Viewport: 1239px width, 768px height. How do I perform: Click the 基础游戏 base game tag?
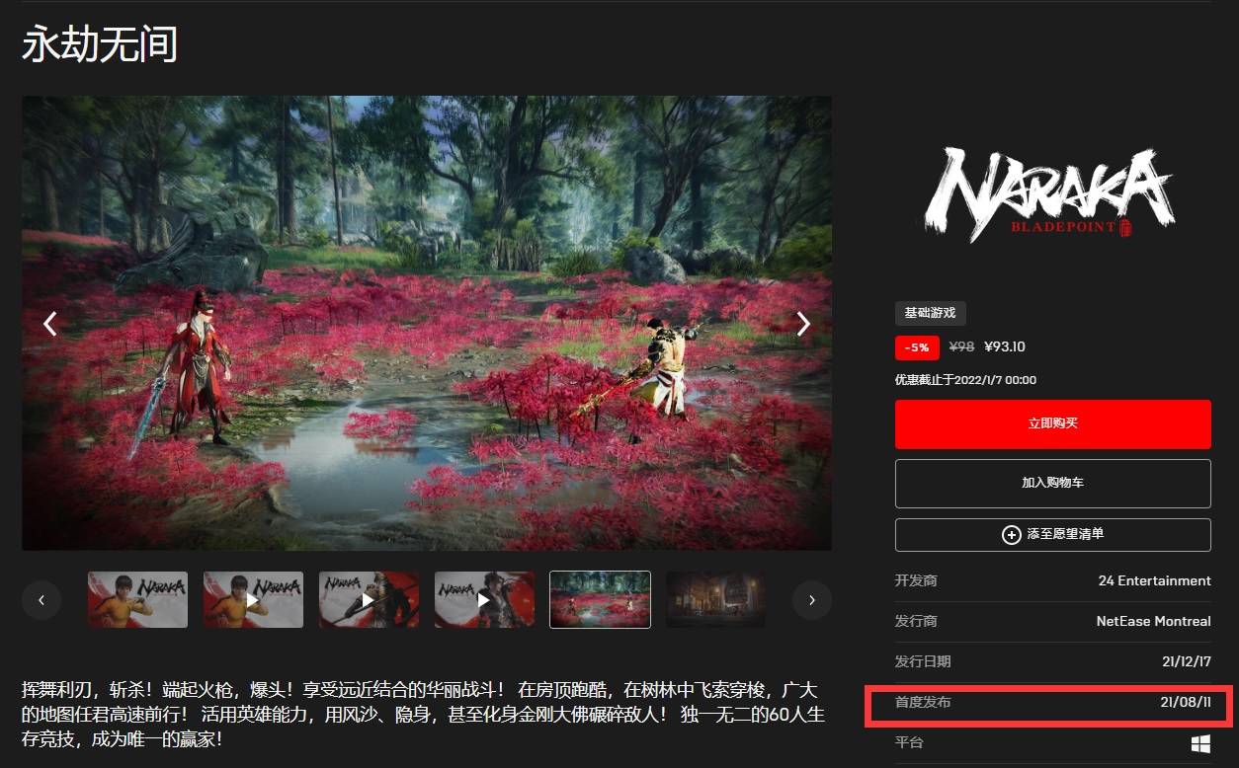point(931,313)
